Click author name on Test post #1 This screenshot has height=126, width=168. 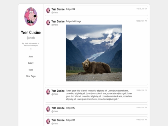(x=58, y=120)
